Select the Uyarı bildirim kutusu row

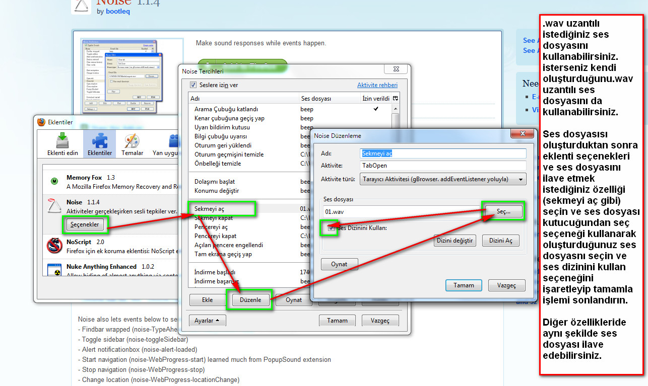[290, 127]
